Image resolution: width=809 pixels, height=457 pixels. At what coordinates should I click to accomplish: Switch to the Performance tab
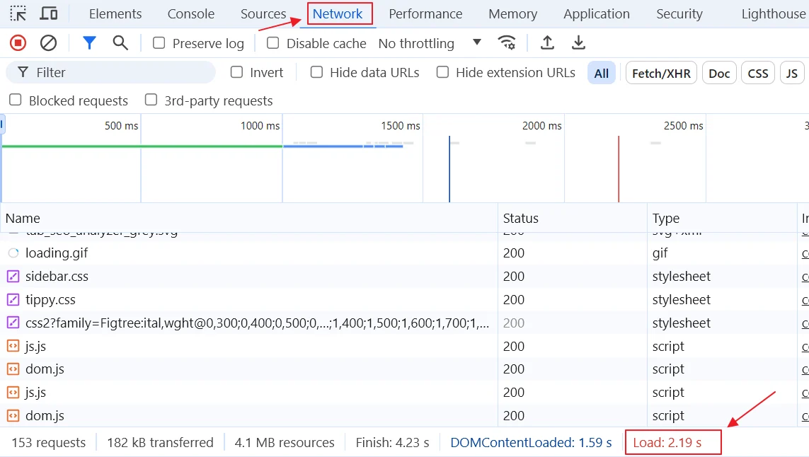point(425,13)
